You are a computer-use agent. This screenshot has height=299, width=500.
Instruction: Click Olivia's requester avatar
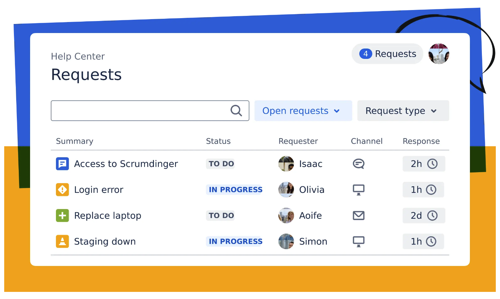pyautogui.click(x=286, y=190)
